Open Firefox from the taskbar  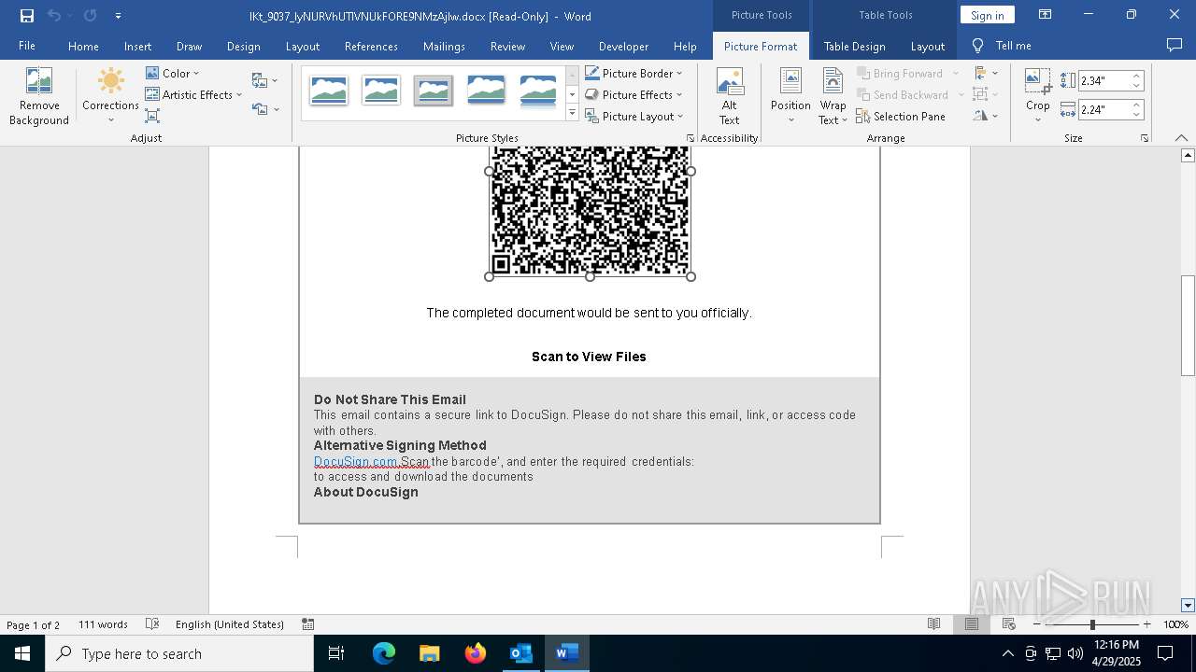[476, 653]
